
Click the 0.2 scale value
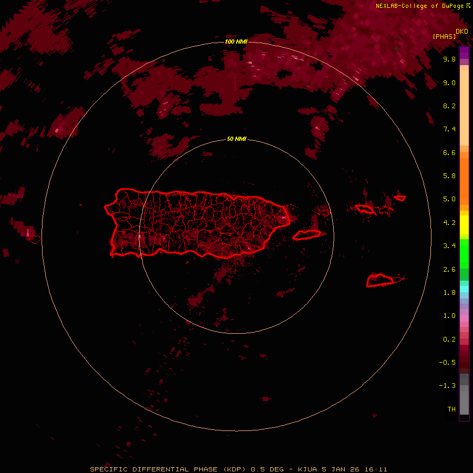tap(449, 340)
